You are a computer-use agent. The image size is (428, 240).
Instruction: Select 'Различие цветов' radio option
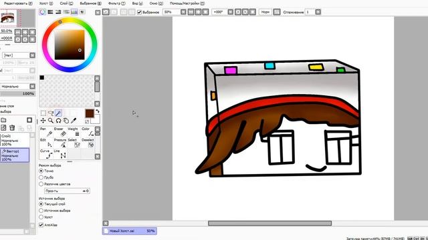(41, 184)
